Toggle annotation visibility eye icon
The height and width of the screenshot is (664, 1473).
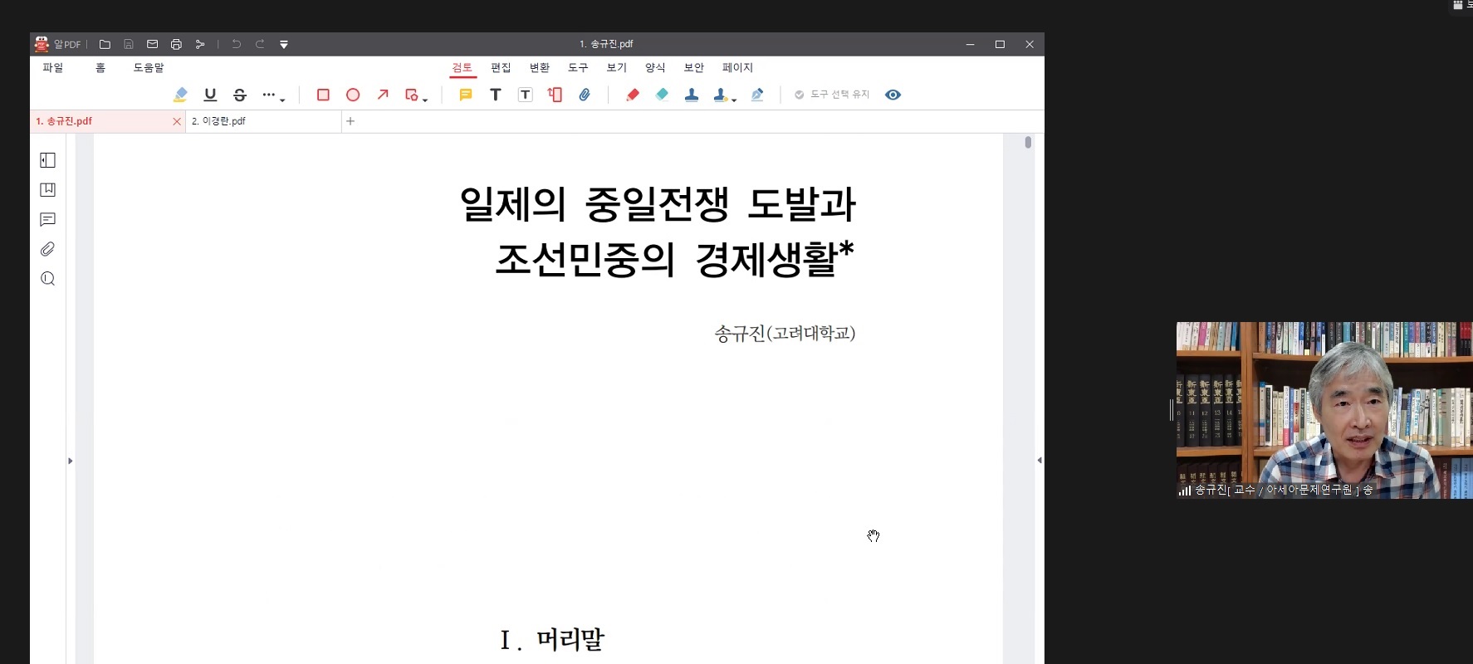coord(893,95)
